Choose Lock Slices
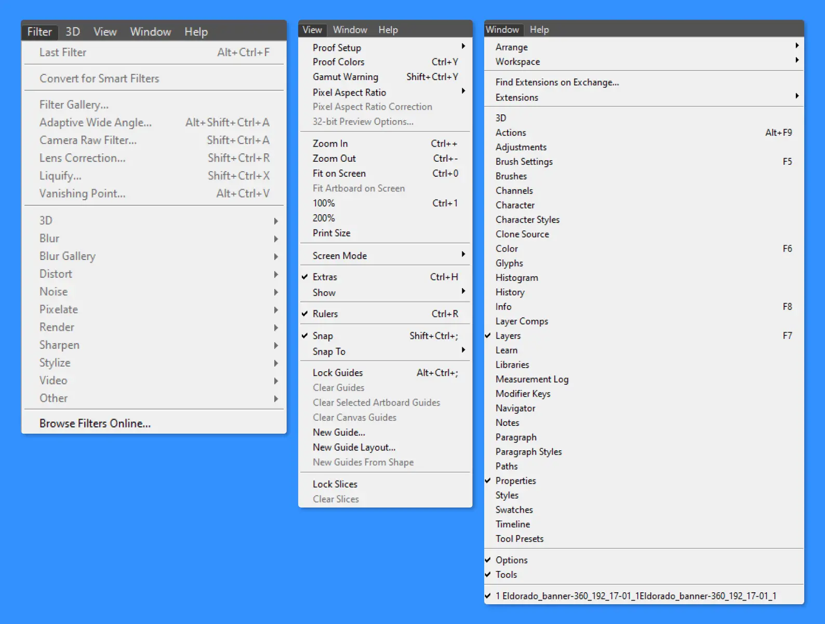 tap(385, 484)
